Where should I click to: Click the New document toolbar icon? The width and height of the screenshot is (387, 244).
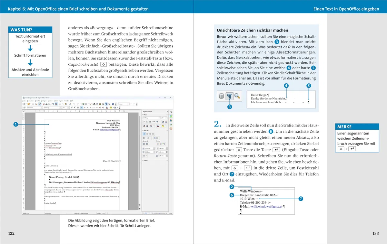pyautogui.click(x=24, y=104)
